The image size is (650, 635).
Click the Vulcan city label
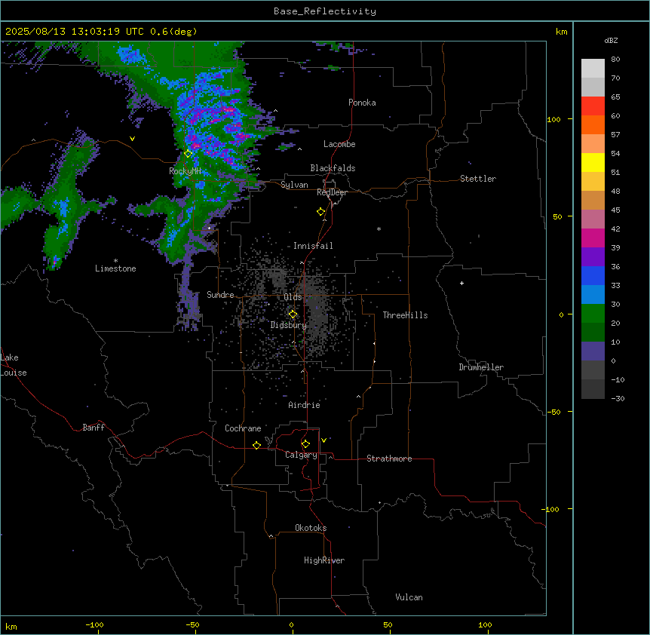pyautogui.click(x=409, y=597)
